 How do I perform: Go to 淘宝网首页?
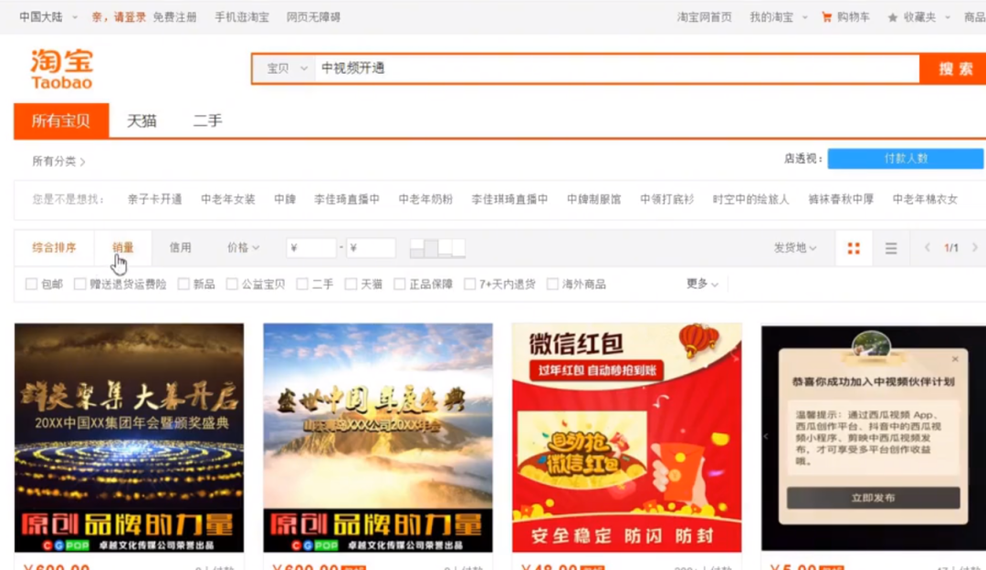click(704, 17)
